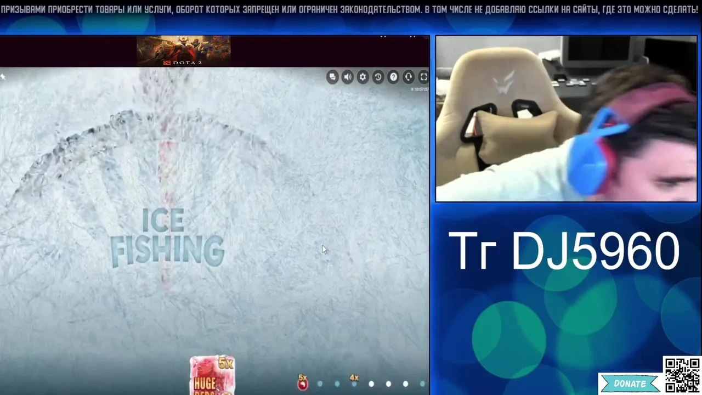Open the help question mark icon
This screenshot has height=395, width=702.
(393, 77)
